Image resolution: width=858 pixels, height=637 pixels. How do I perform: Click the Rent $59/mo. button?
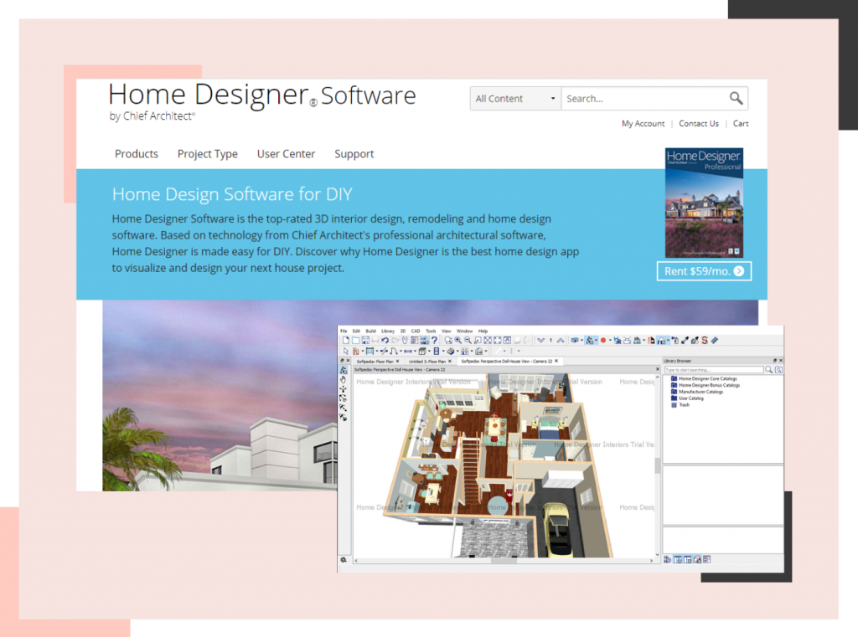[x=704, y=270]
